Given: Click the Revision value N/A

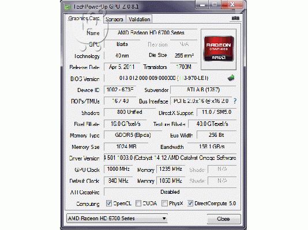Looking at the screenshot, I should coord(183,44).
